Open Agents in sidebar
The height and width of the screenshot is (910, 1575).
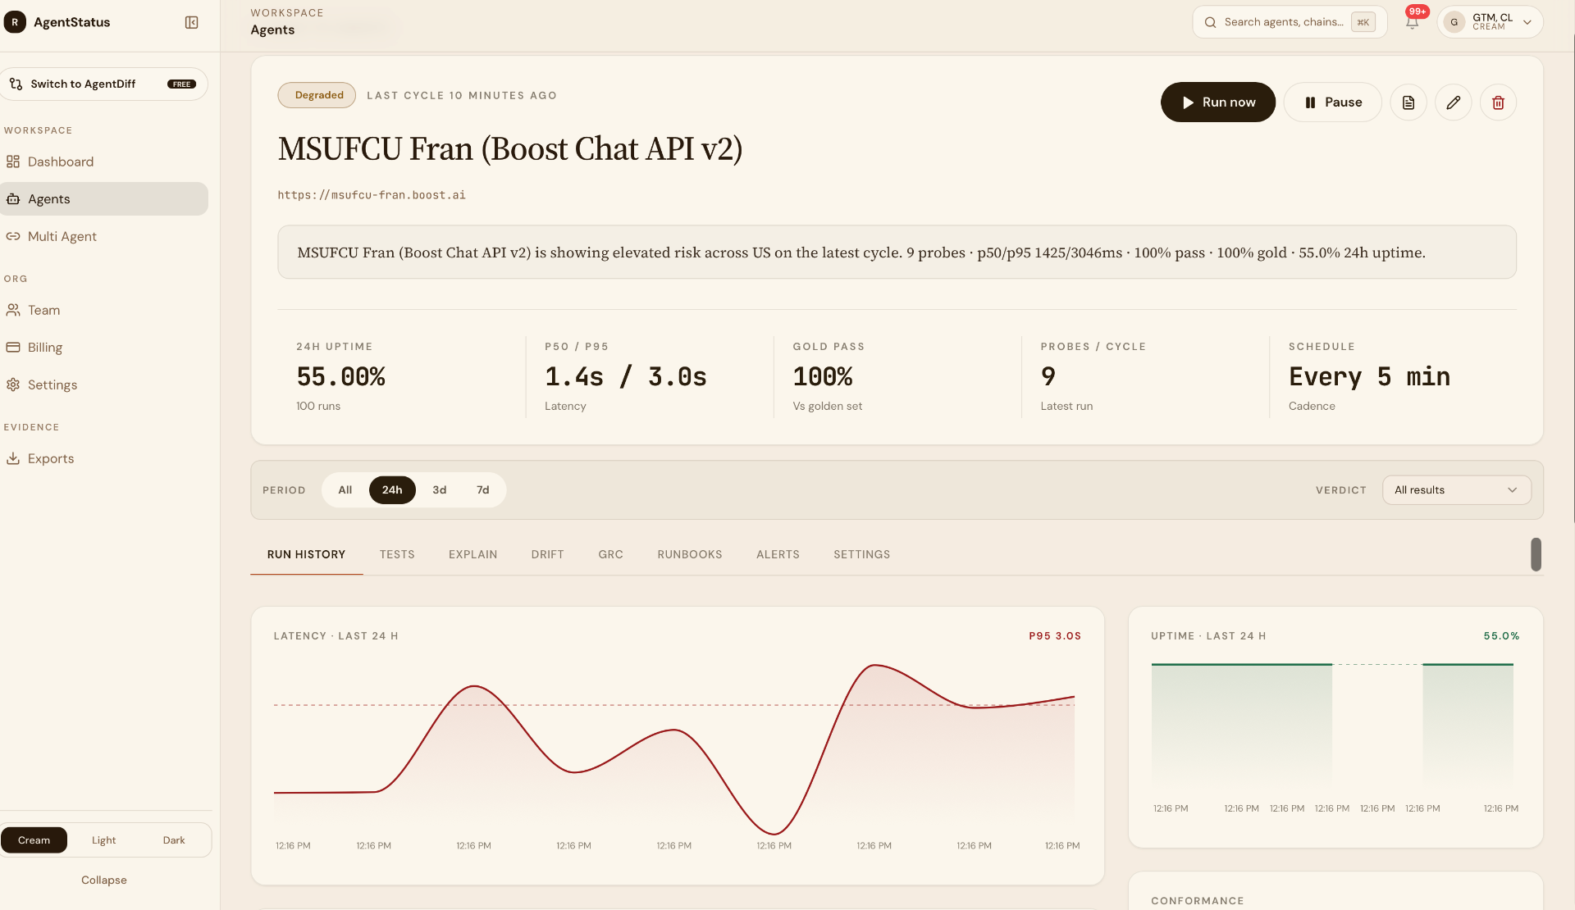tap(104, 198)
